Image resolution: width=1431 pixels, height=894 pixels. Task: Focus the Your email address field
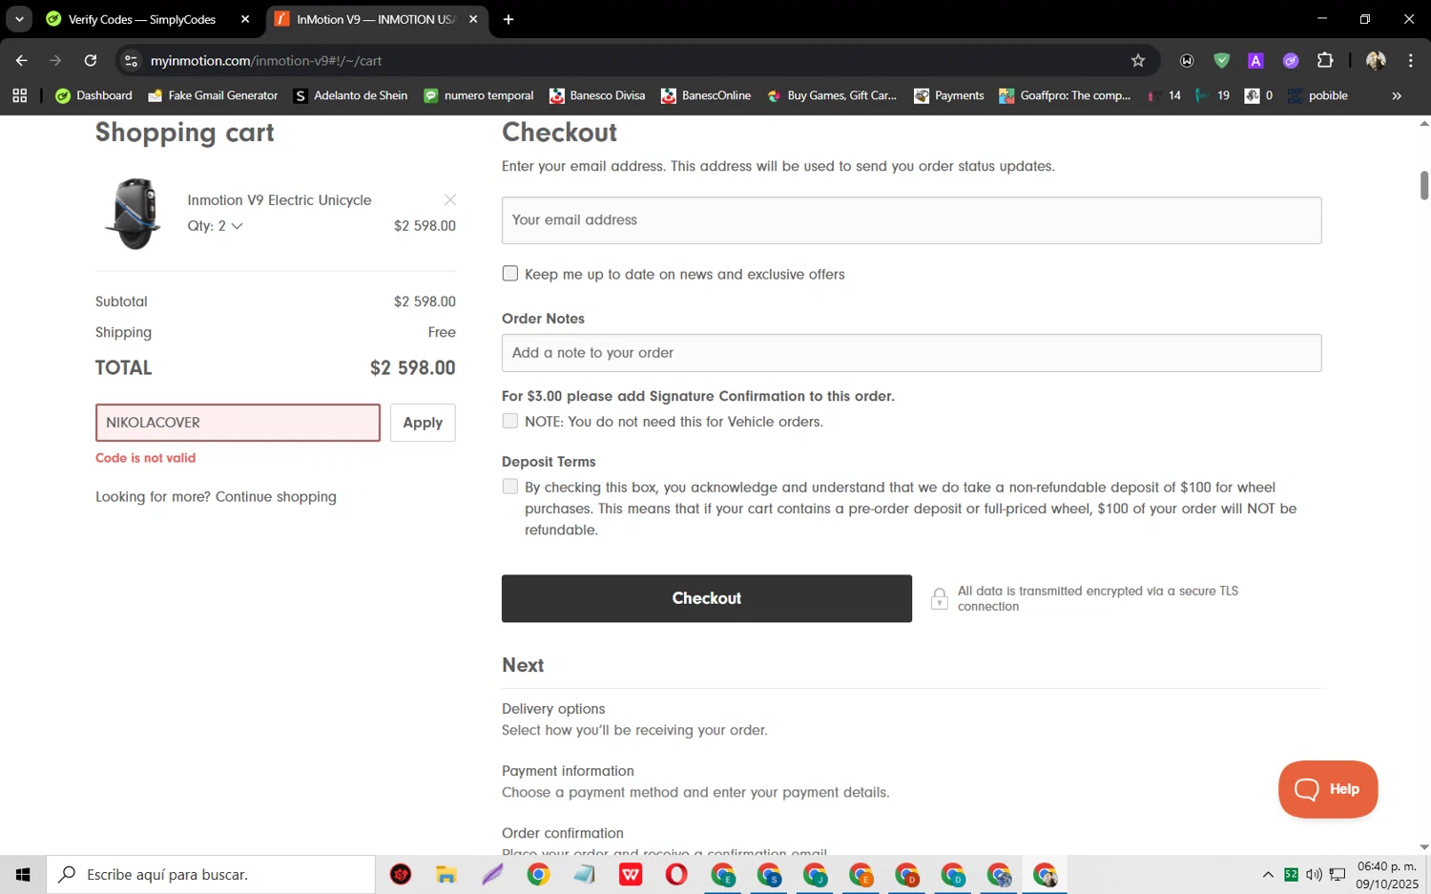911,220
